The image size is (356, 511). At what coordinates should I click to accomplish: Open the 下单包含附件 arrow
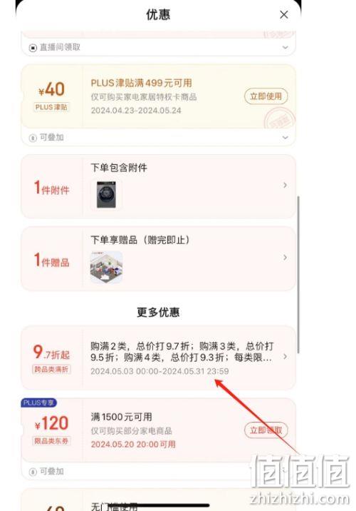(x=285, y=185)
